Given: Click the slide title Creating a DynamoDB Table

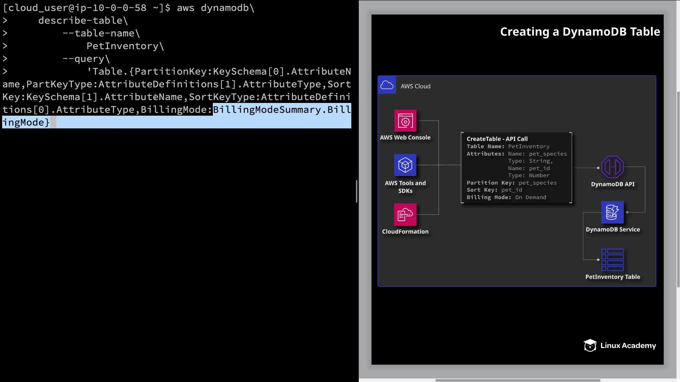Looking at the screenshot, I should pos(580,32).
